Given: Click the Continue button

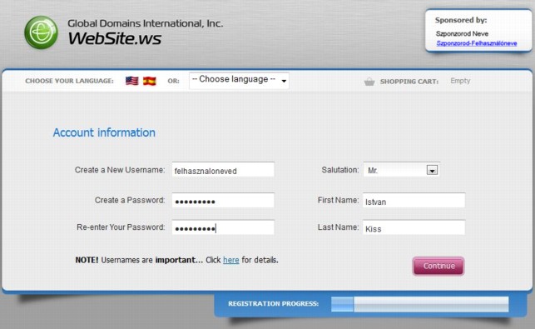Looking at the screenshot, I should pos(438,266).
